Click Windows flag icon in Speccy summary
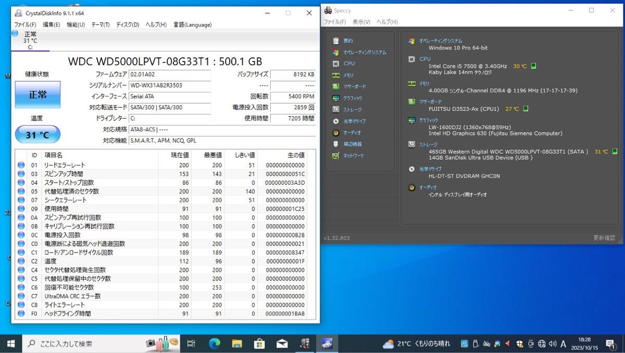The height and width of the screenshot is (353, 625). tap(411, 41)
